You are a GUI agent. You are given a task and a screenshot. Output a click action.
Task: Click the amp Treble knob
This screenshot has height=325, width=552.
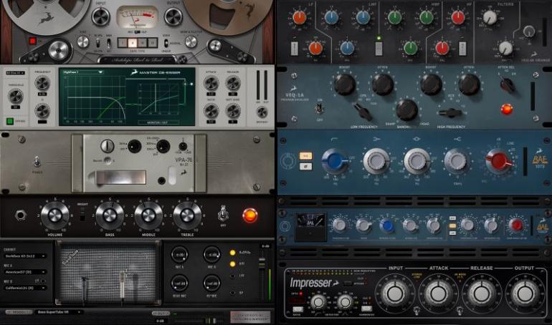pos(187,215)
